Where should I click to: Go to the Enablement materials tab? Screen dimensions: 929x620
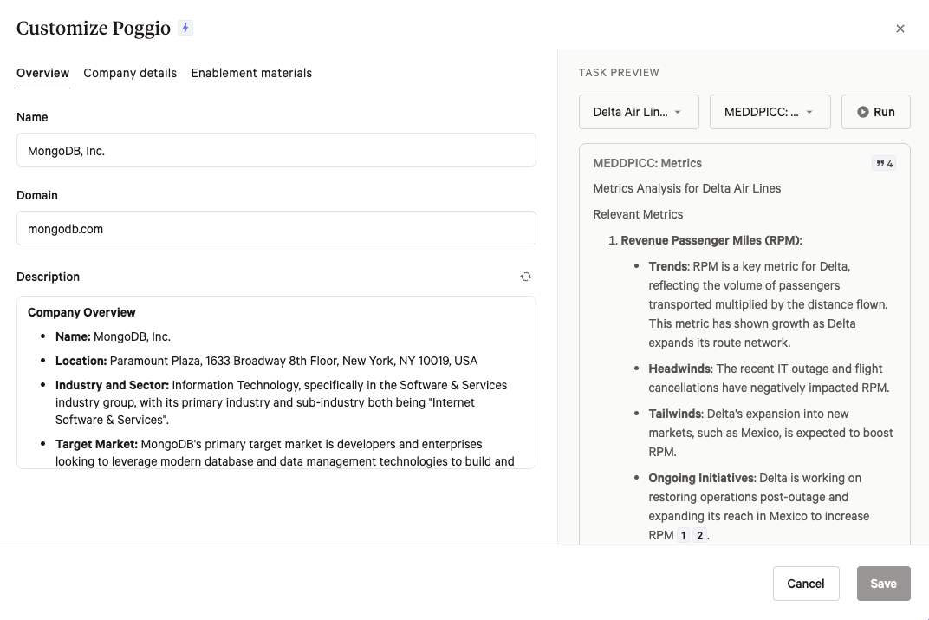click(251, 73)
